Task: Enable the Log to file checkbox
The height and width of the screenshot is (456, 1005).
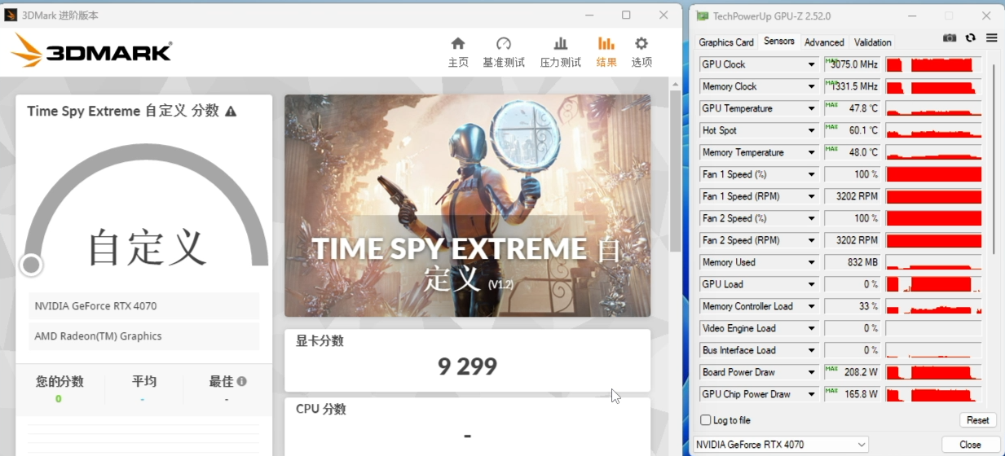Action: (706, 420)
